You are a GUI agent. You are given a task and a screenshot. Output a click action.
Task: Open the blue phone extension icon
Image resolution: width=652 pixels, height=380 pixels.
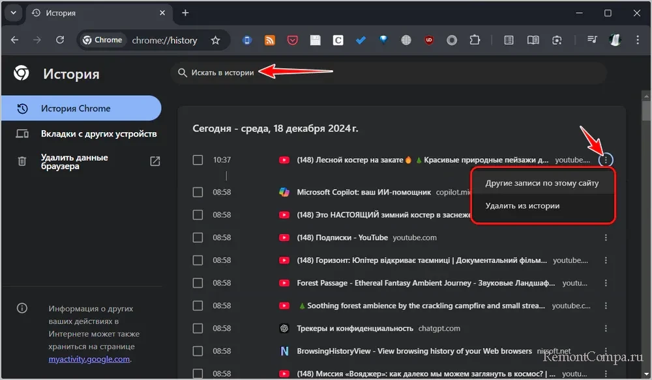247,40
